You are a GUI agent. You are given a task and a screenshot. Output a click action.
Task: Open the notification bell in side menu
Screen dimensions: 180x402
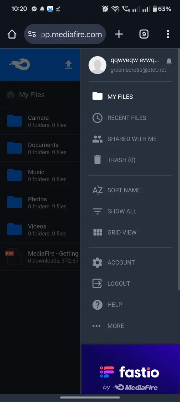point(169,61)
